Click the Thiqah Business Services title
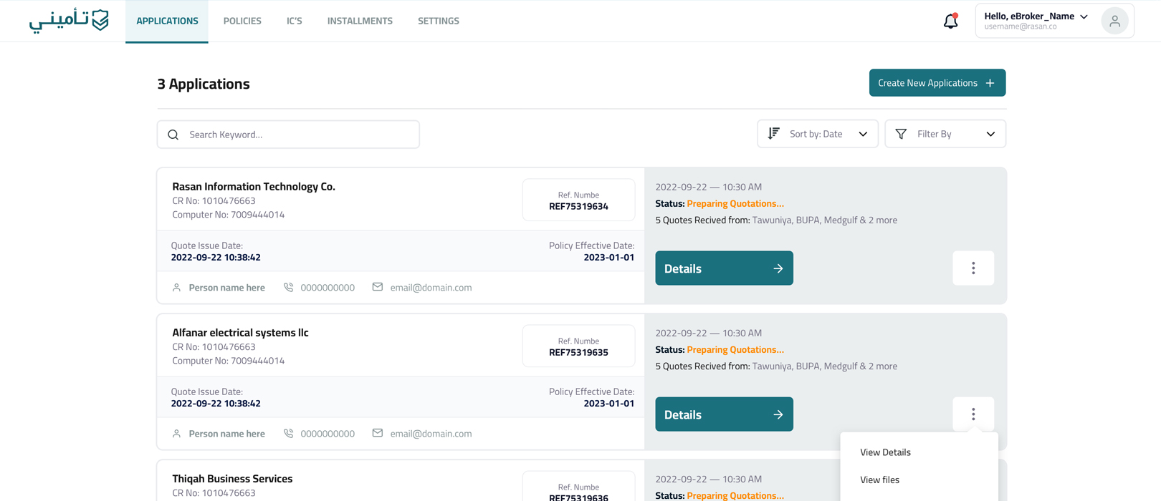1161x501 pixels. (x=232, y=478)
